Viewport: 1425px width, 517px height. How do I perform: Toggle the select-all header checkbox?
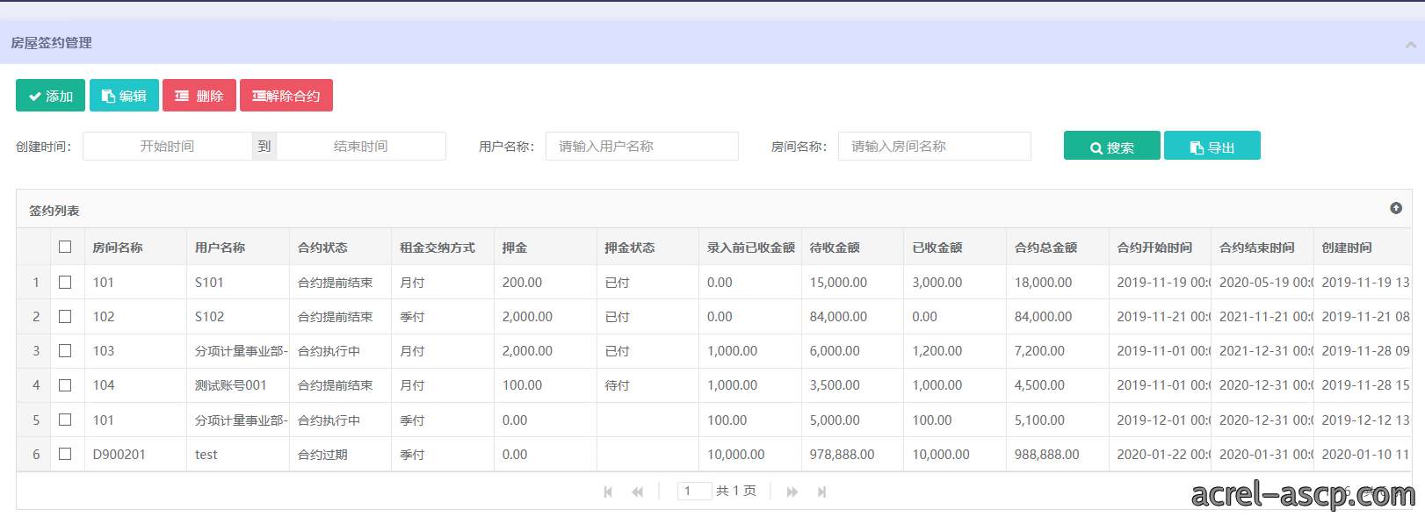click(x=65, y=247)
